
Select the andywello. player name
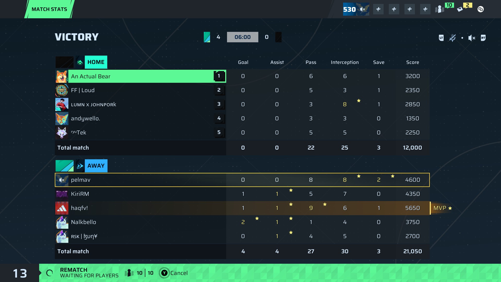(x=86, y=119)
